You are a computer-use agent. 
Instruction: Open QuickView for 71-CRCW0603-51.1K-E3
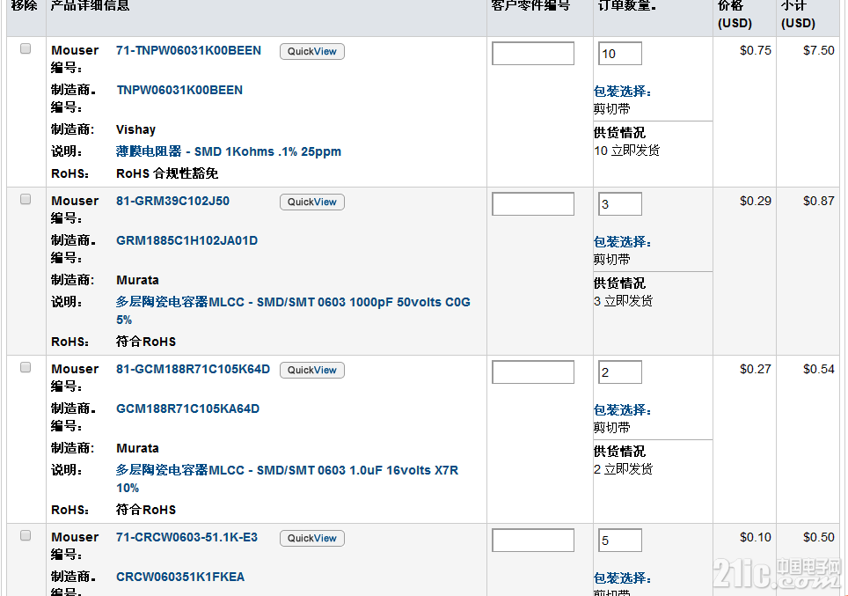[x=312, y=538]
